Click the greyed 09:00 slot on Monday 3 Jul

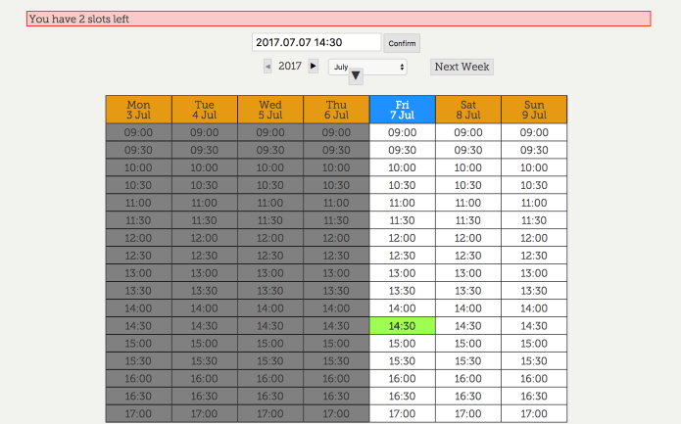point(138,133)
